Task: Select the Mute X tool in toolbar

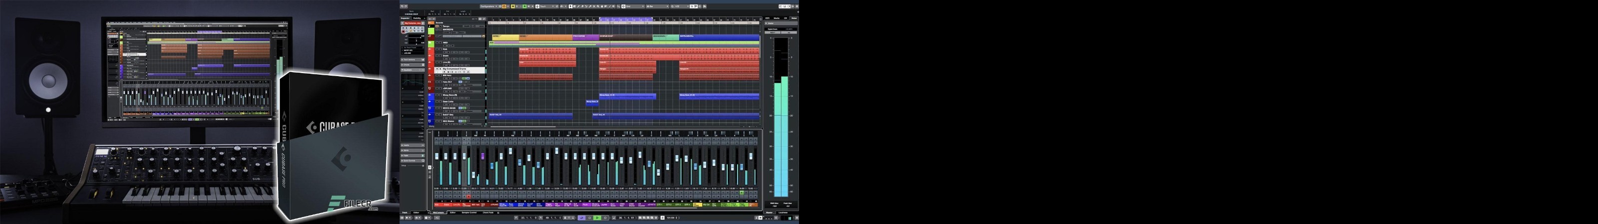Action: pos(594,6)
